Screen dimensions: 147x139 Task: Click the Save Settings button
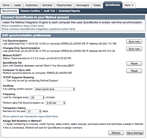tap(135, 133)
